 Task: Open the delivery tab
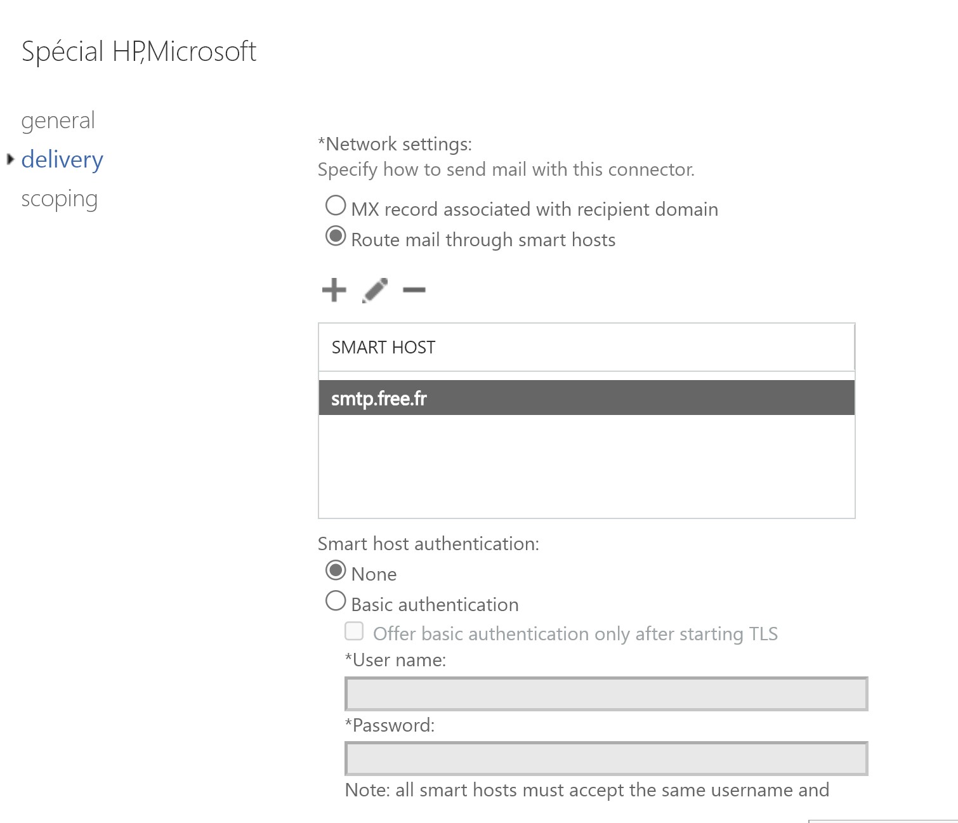62,160
